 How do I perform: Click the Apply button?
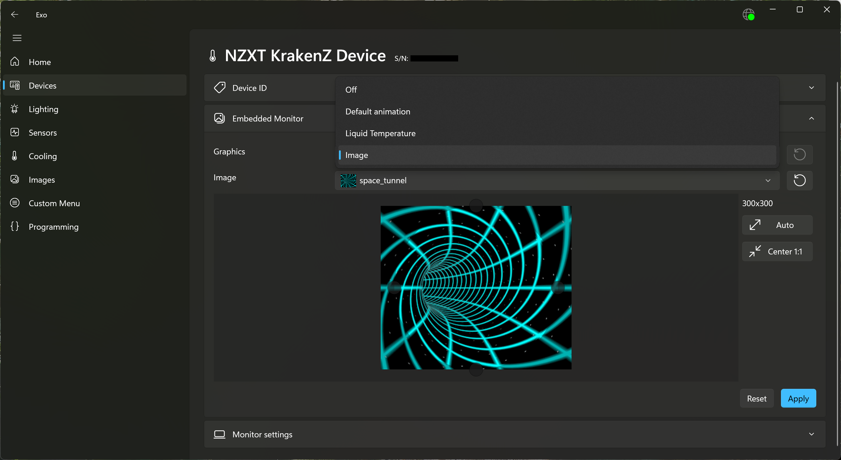point(798,398)
